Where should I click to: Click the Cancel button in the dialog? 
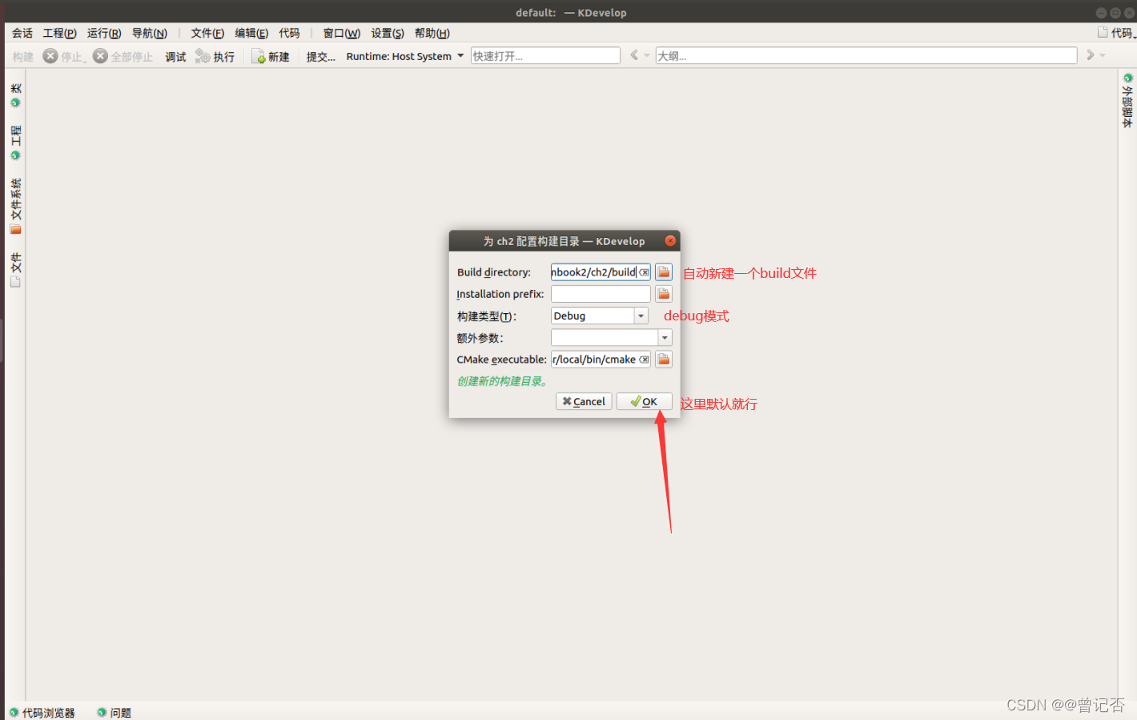coord(584,401)
